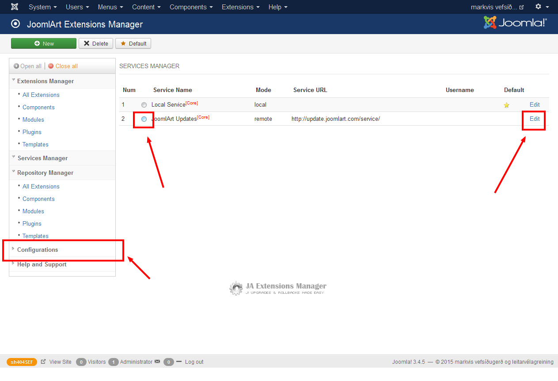Open the Content dropdown menu
Screen dimensions: 558x381
[x=146, y=7]
